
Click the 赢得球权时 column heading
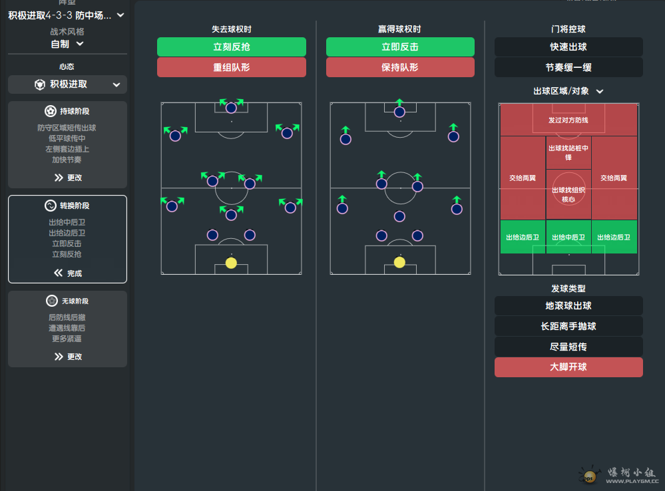pos(400,29)
